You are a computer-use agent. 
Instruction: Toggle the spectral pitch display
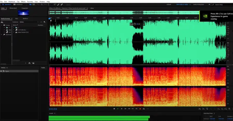[x=34, y=4]
